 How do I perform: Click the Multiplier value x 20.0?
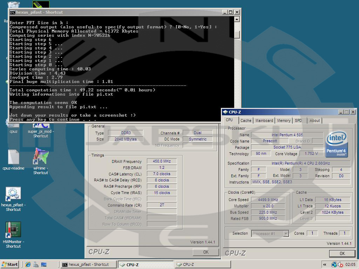268,206
